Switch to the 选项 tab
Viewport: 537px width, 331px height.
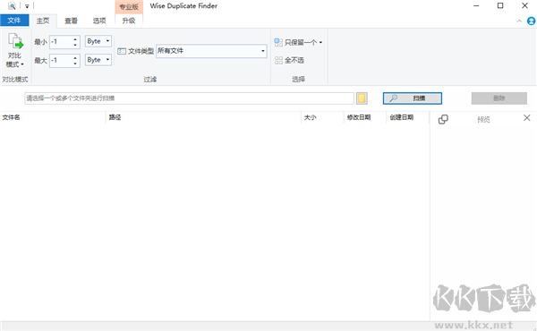tap(99, 21)
